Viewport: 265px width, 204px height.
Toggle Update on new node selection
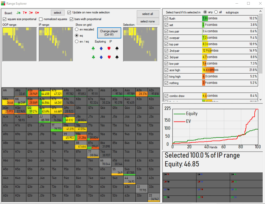click(69, 12)
